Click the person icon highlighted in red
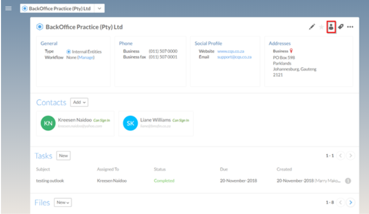 click(x=331, y=27)
